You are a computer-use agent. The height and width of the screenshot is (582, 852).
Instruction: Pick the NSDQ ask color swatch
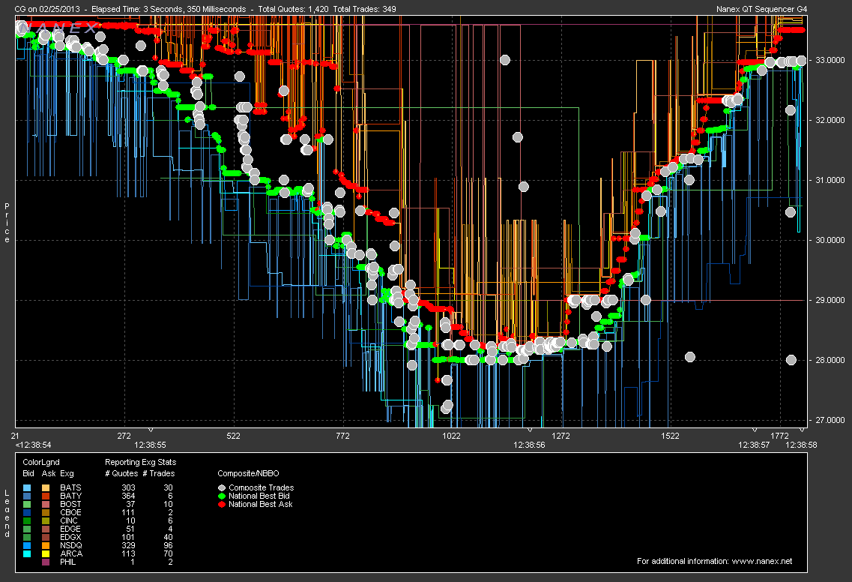click(46, 545)
